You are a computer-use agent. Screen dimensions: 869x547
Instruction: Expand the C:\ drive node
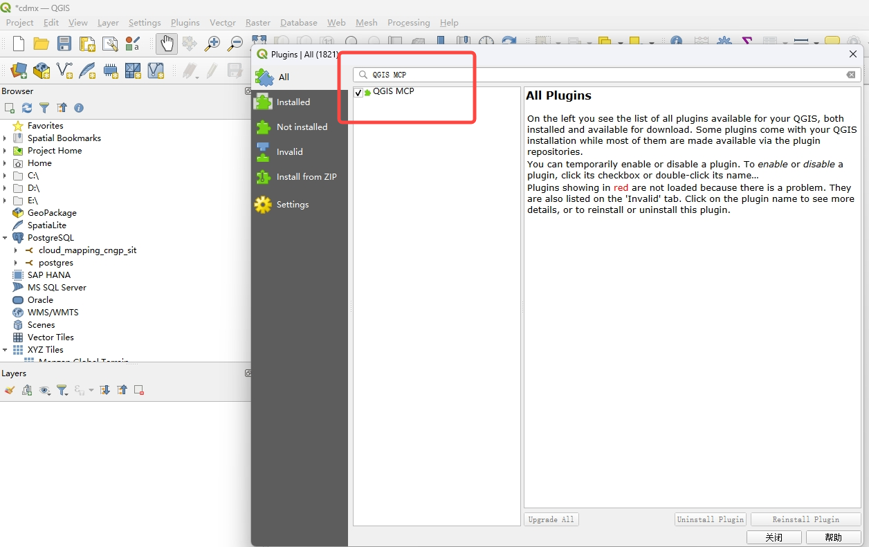point(5,176)
